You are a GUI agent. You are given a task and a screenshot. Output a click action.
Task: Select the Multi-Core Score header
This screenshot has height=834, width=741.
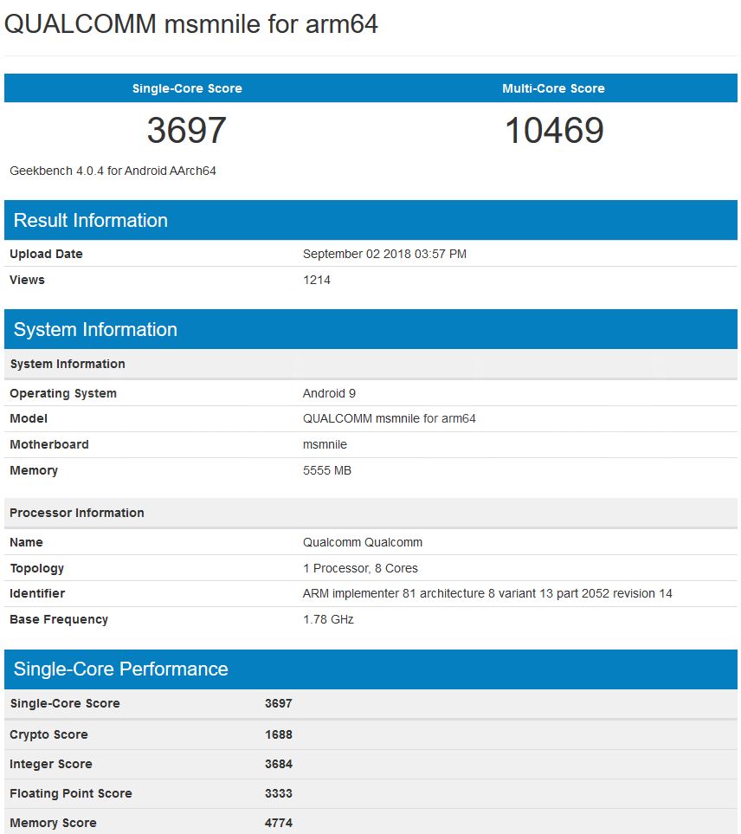click(x=553, y=88)
